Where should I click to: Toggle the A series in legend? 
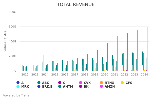click(x=20, y=83)
